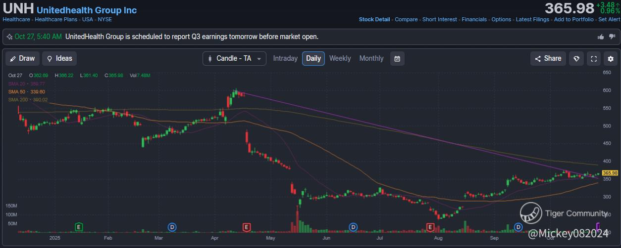
Task: Click the Vol 7.48M readout
Action: coord(140,75)
